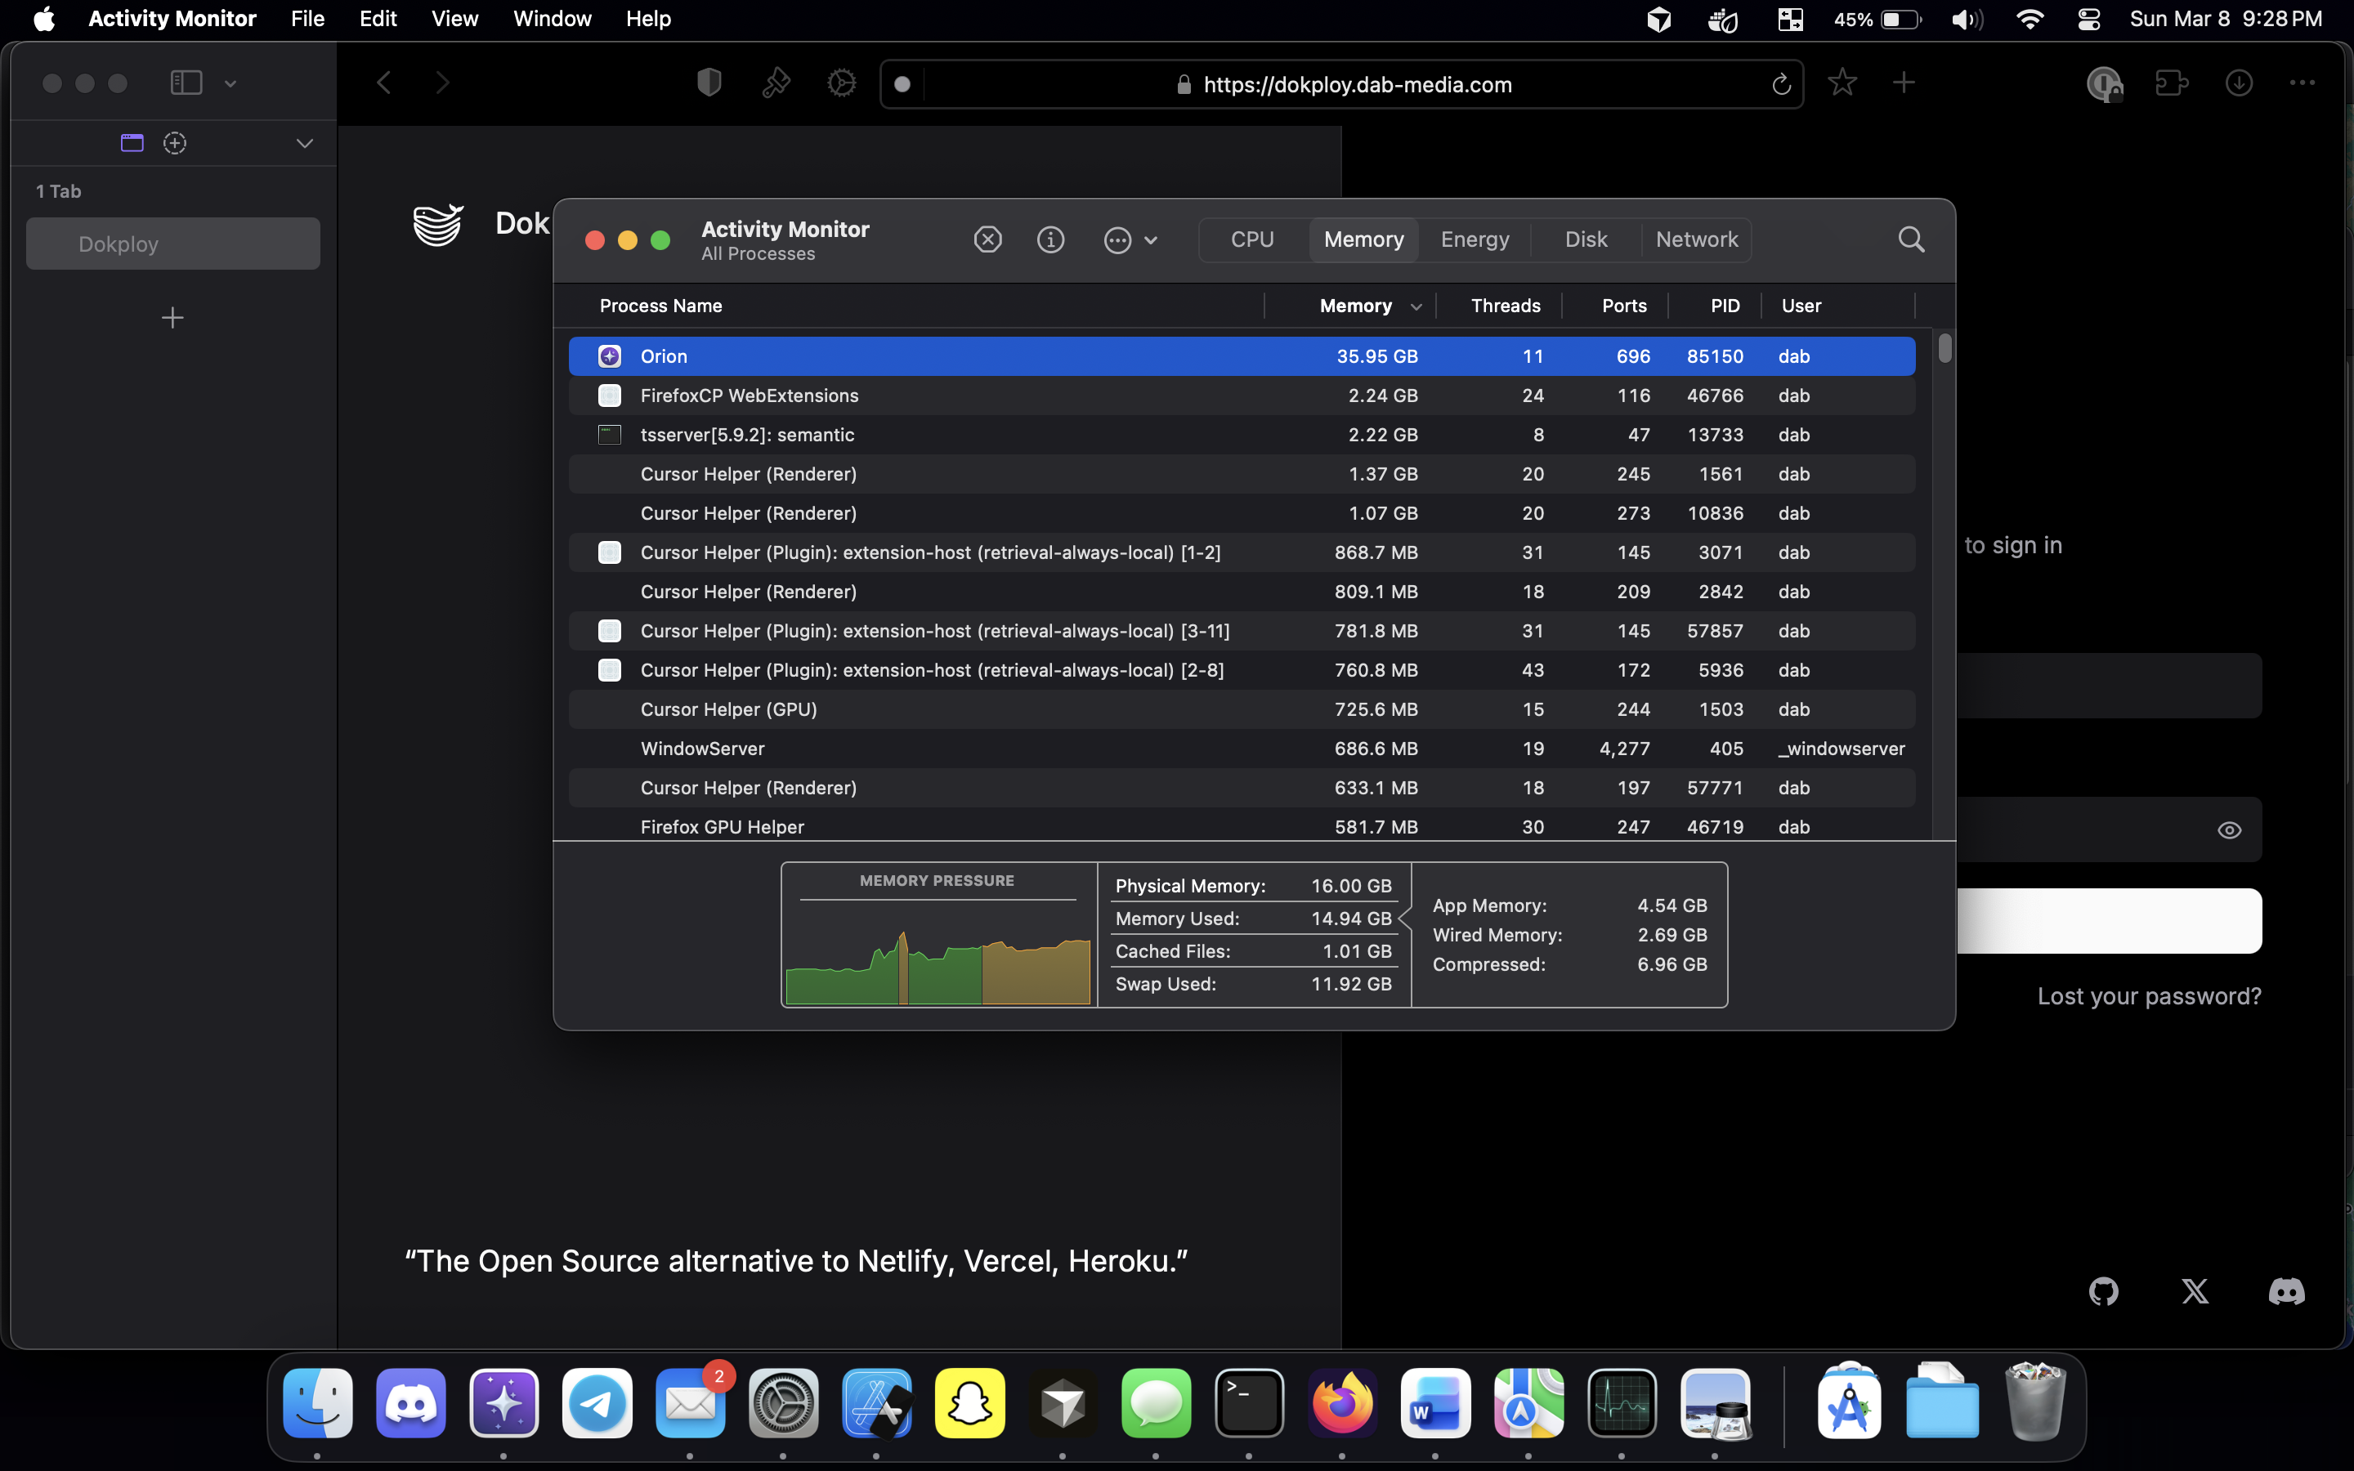Screen dimensions: 2354x1471
Task: Open the tab group chevron in Safari sidebar
Action: pos(304,143)
